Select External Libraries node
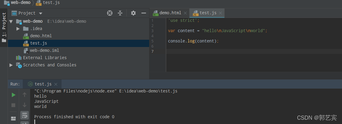 pos(45,58)
